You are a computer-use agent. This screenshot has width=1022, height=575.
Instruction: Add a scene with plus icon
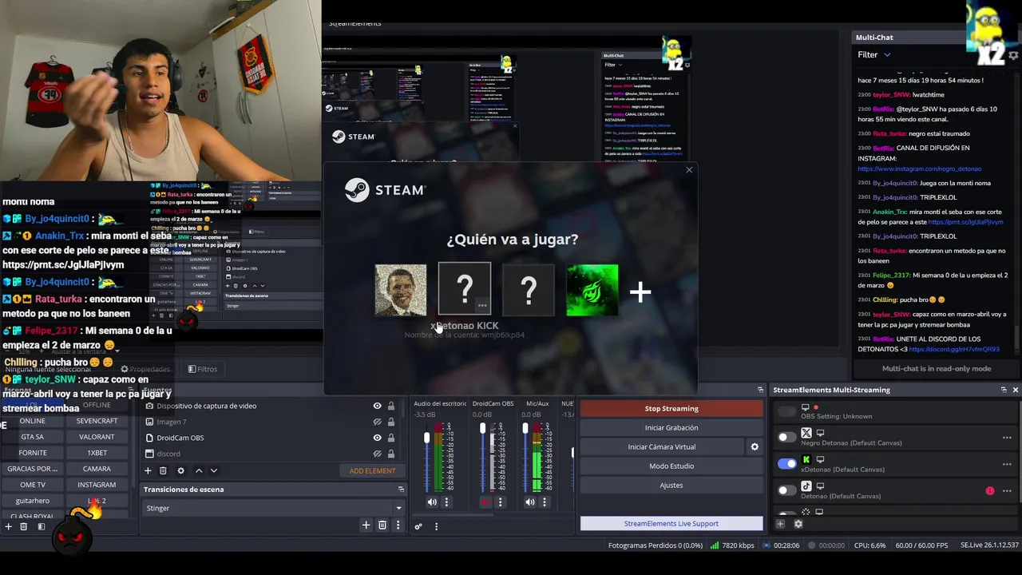(9, 526)
